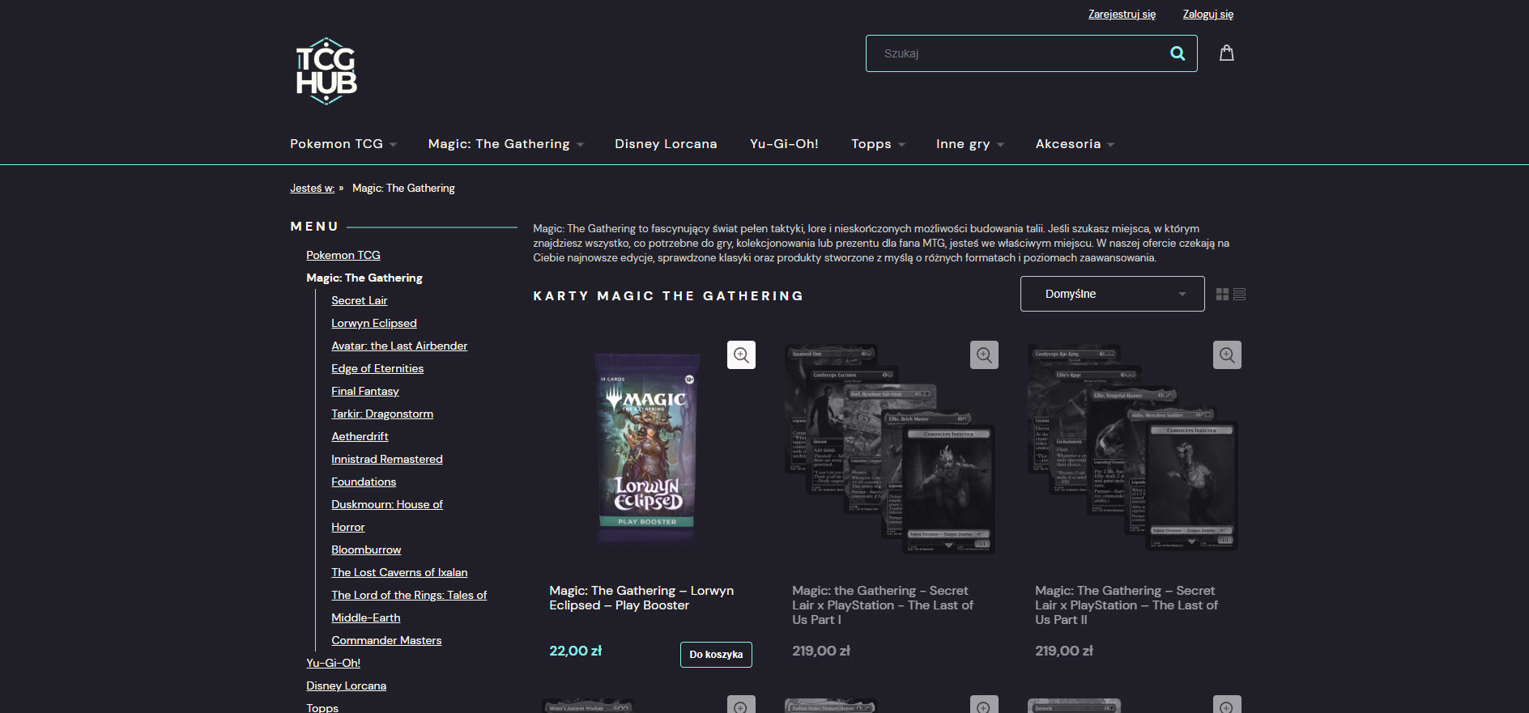Switch to grid view layout

[1222, 295]
